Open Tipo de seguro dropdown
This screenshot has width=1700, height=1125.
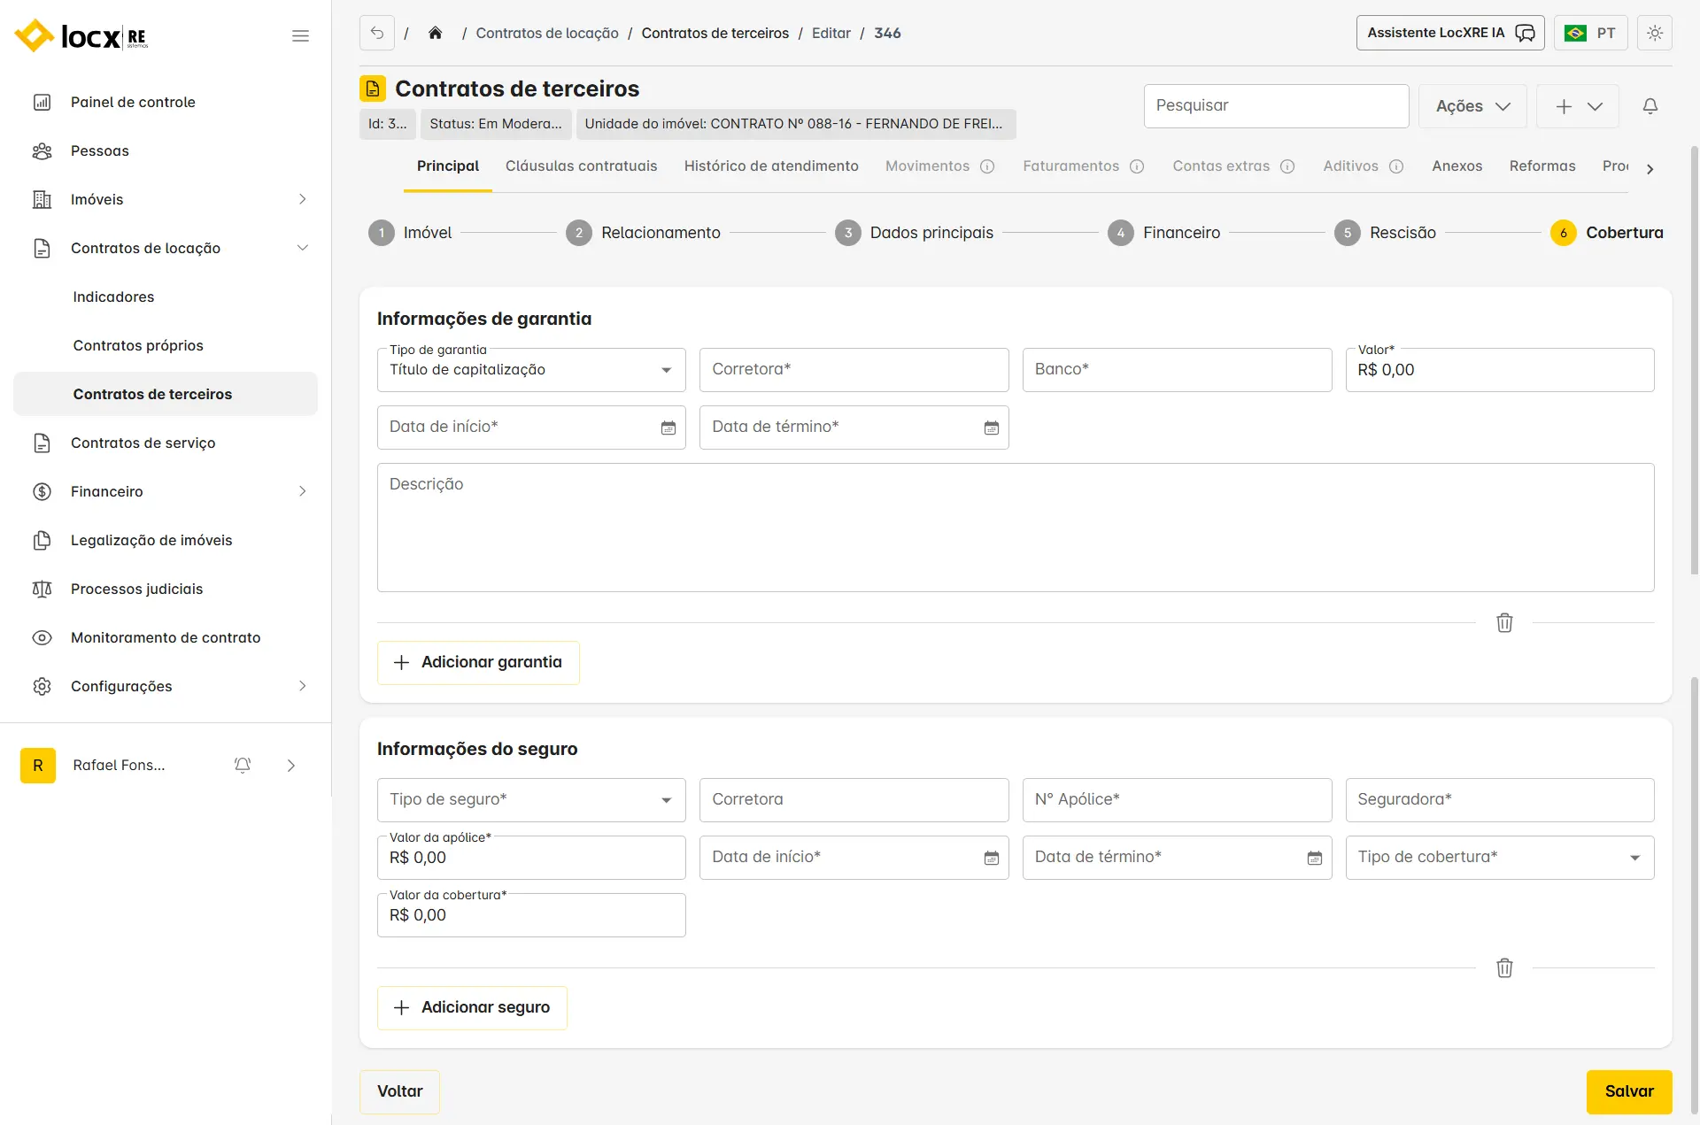tap(531, 800)
